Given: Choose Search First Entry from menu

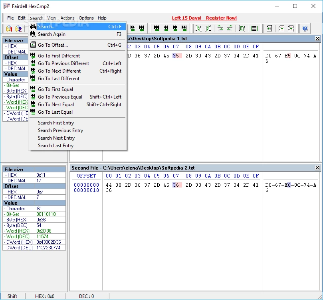Looking at the screenshot, I should 56,123.
